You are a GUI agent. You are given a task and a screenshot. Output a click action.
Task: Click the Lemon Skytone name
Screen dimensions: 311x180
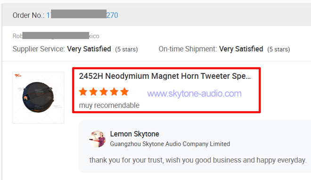pyautogui.click(x=134, y=134)
